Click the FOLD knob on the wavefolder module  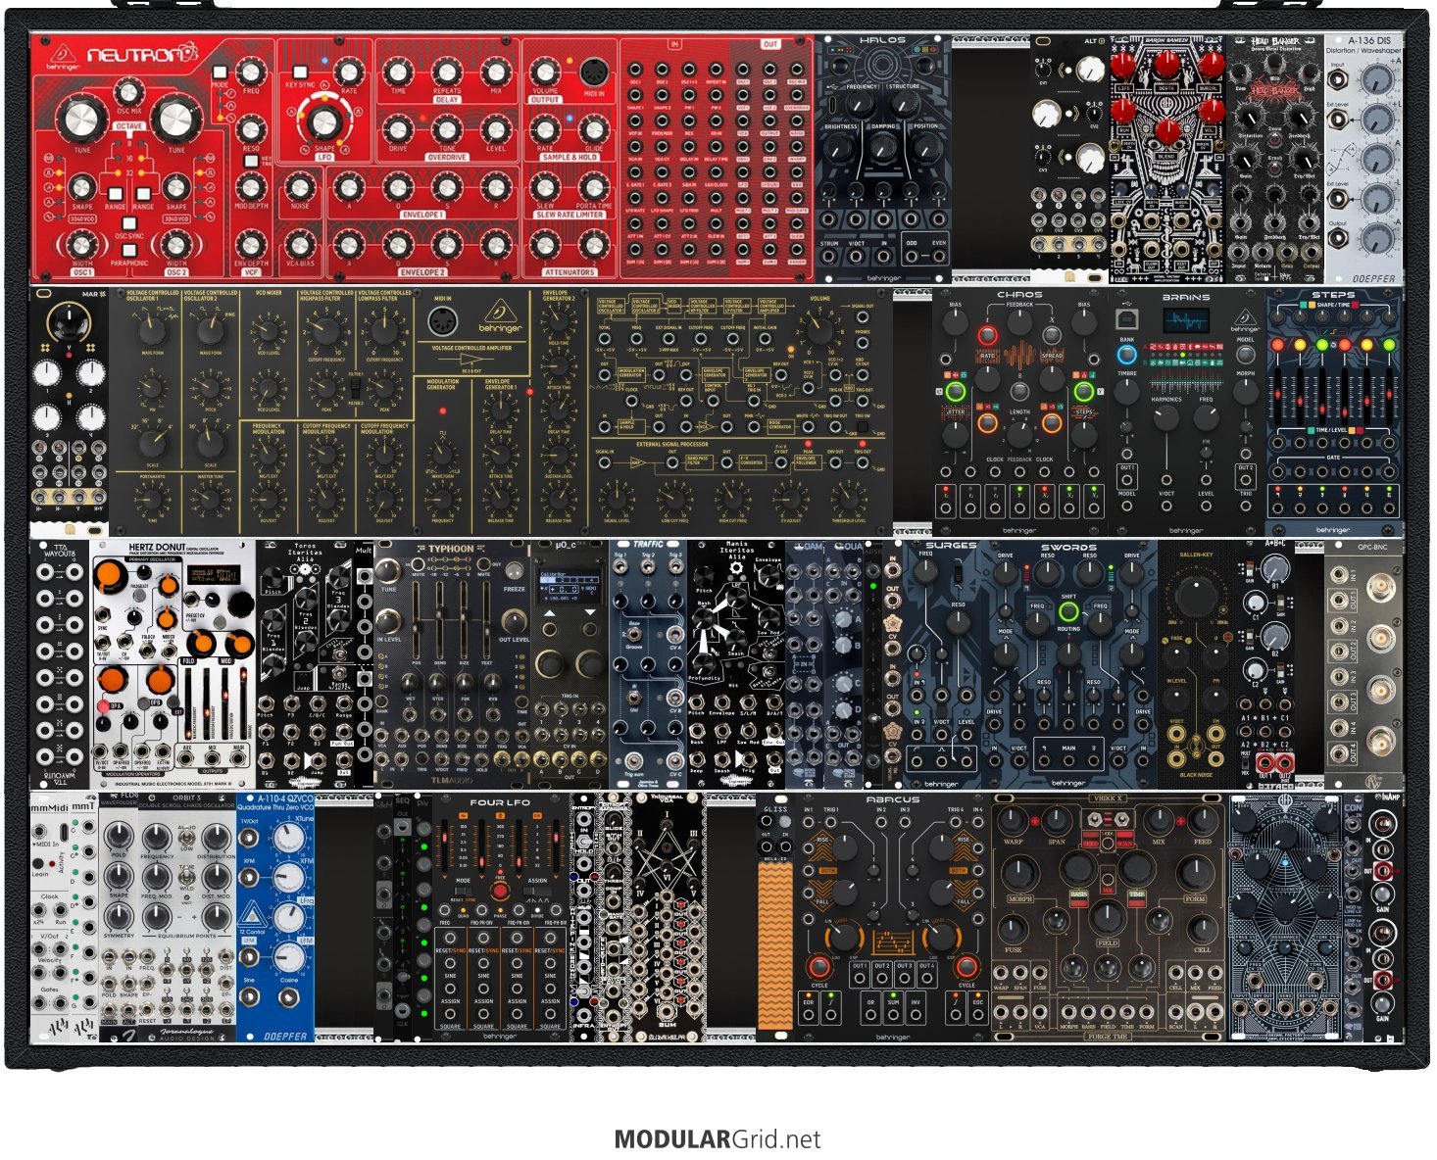[x=119, y=835]
